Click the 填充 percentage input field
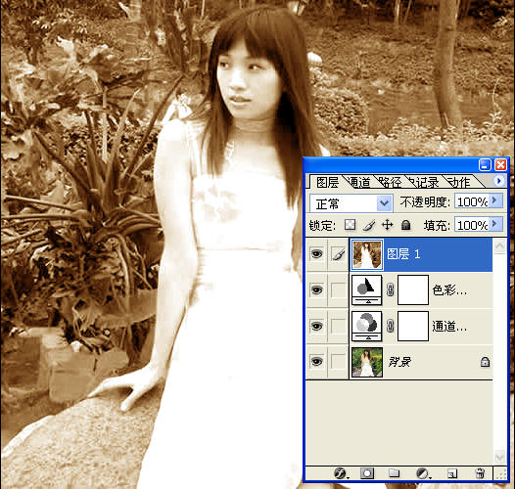Screen dimensions: 515x489 (472, 225)
